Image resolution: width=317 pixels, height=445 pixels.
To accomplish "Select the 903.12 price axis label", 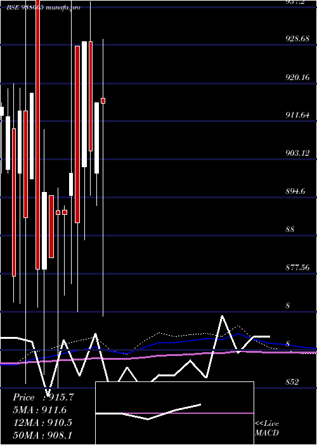I will point(297,153).
